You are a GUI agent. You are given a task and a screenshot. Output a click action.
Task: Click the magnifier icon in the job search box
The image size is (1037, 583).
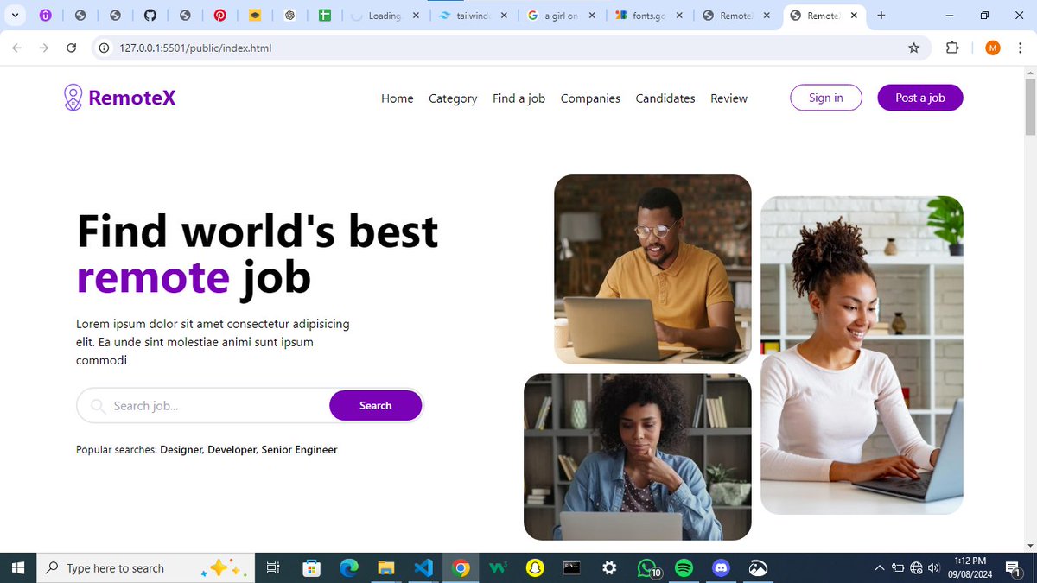[98, 406]
